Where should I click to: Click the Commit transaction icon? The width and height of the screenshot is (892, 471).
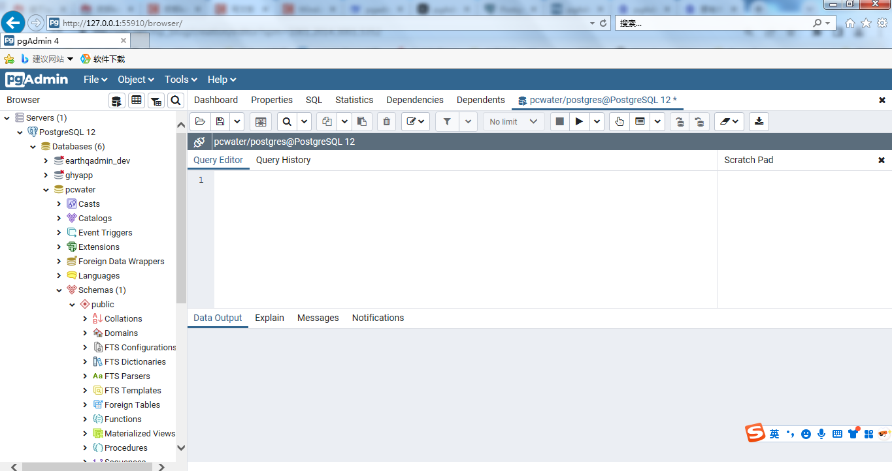(680, 121)
